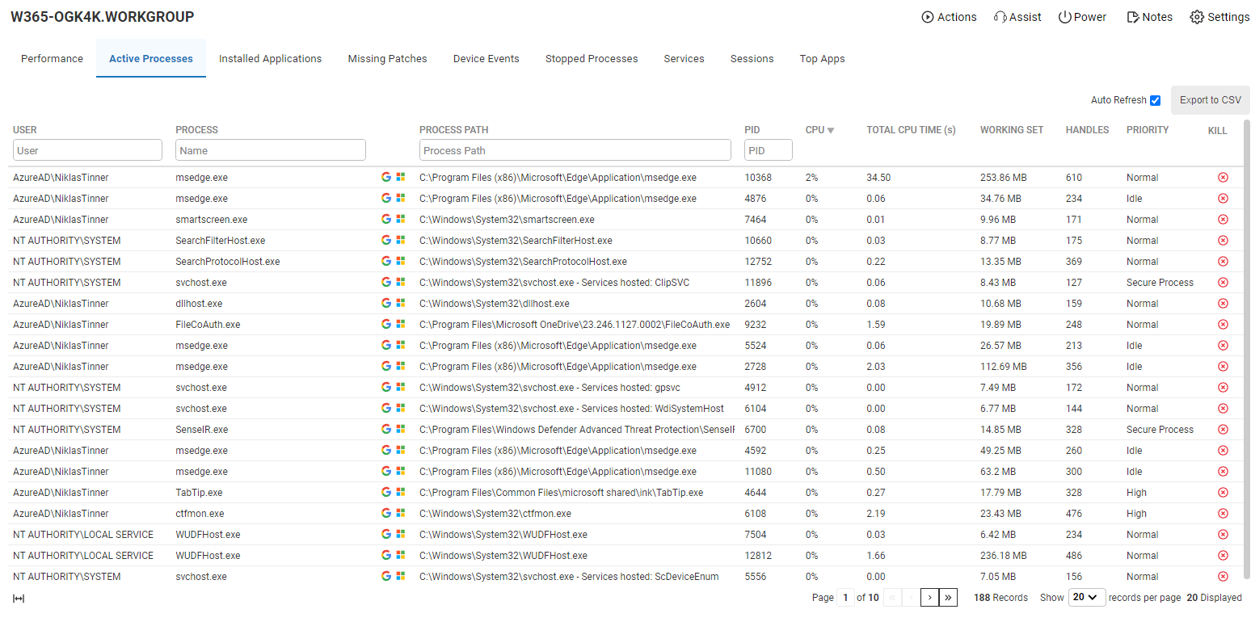The height and width of the screenshot is (622, 1251).
Task: Sort by TOTAL CPU TIME column
Action: click(x=911, y=130)
